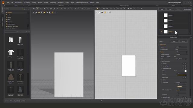
Task: Select the highlighted Transform Pattern tool in 2D toolbar
Action: tap(97, 8)
